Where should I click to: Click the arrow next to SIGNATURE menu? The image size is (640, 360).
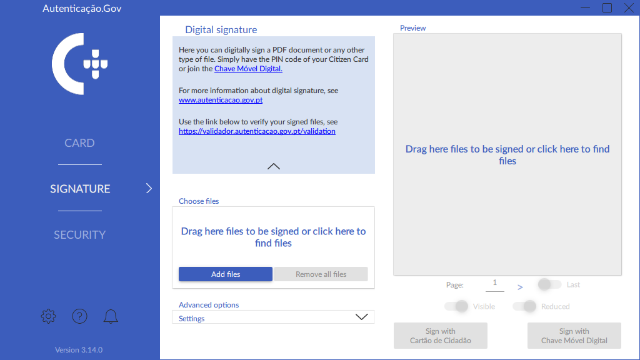click(149, 188)
